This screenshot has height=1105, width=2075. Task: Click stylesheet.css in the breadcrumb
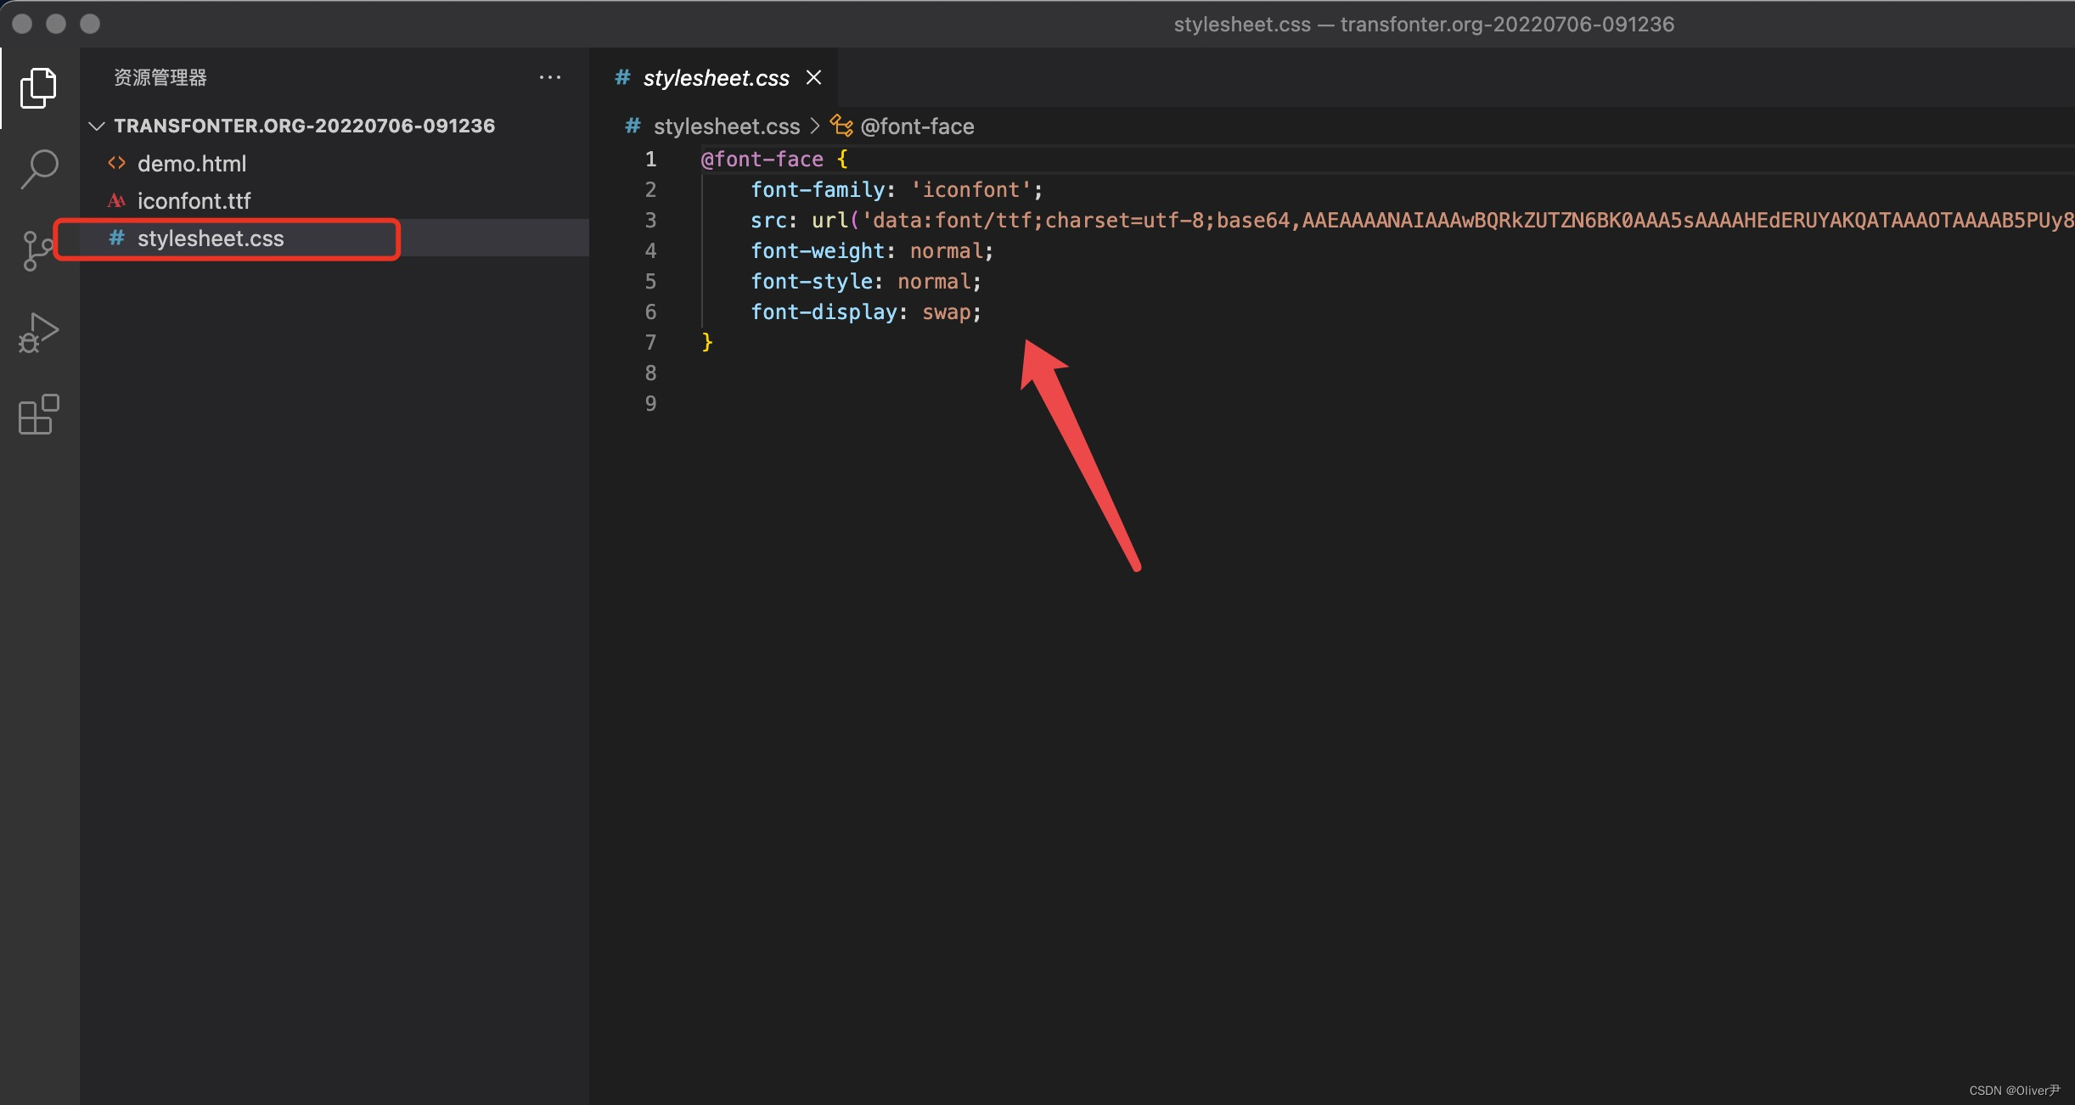tap(727, 126)
